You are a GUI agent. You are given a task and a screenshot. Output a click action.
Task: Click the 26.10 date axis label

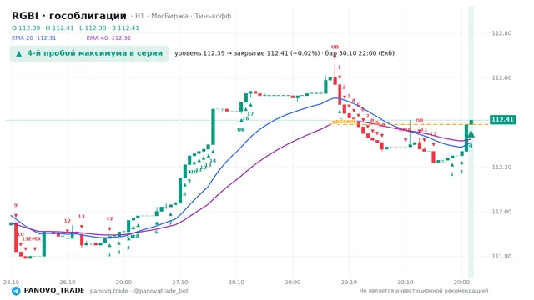(x=67, y=282)
